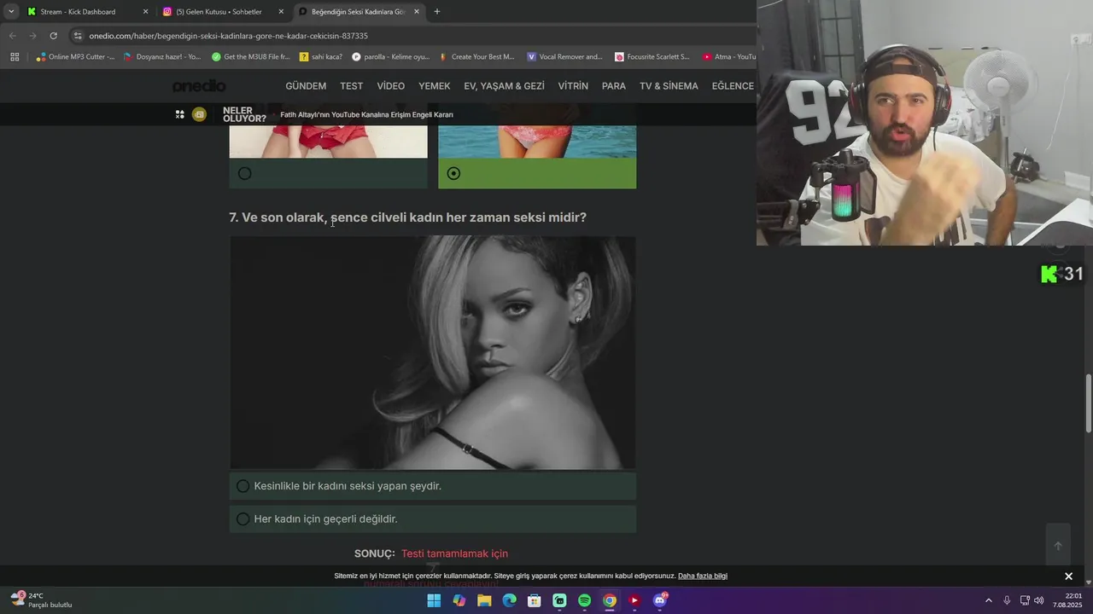Open Spotify from the taskbar
1093x614 pixels.
pos(584,600)
